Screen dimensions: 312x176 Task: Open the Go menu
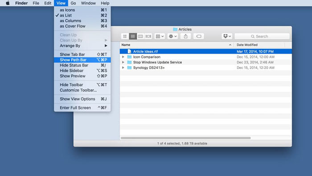pyautogui.click(x=73, y=3)
